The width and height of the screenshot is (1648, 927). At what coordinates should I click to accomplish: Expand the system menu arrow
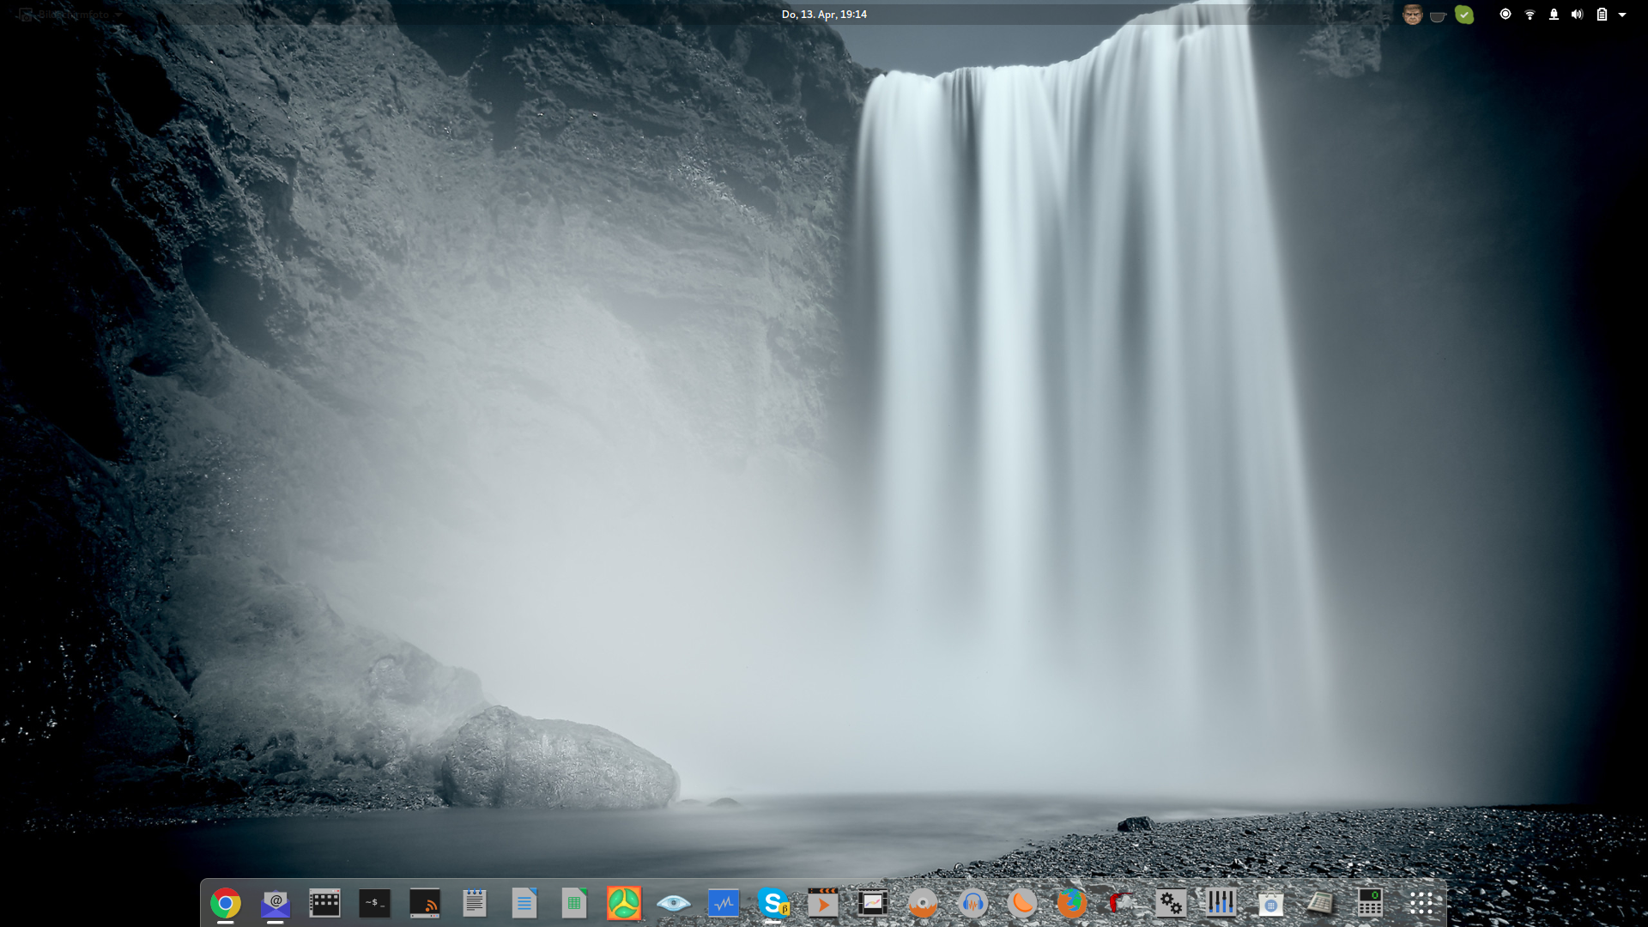click(x=1622, y=15)
